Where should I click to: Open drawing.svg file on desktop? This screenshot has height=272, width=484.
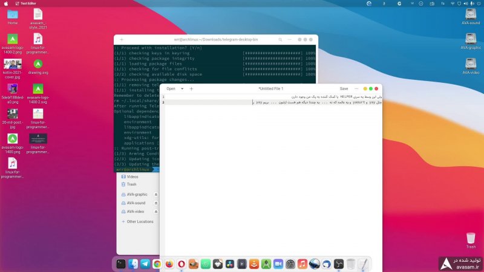[38, 65]
